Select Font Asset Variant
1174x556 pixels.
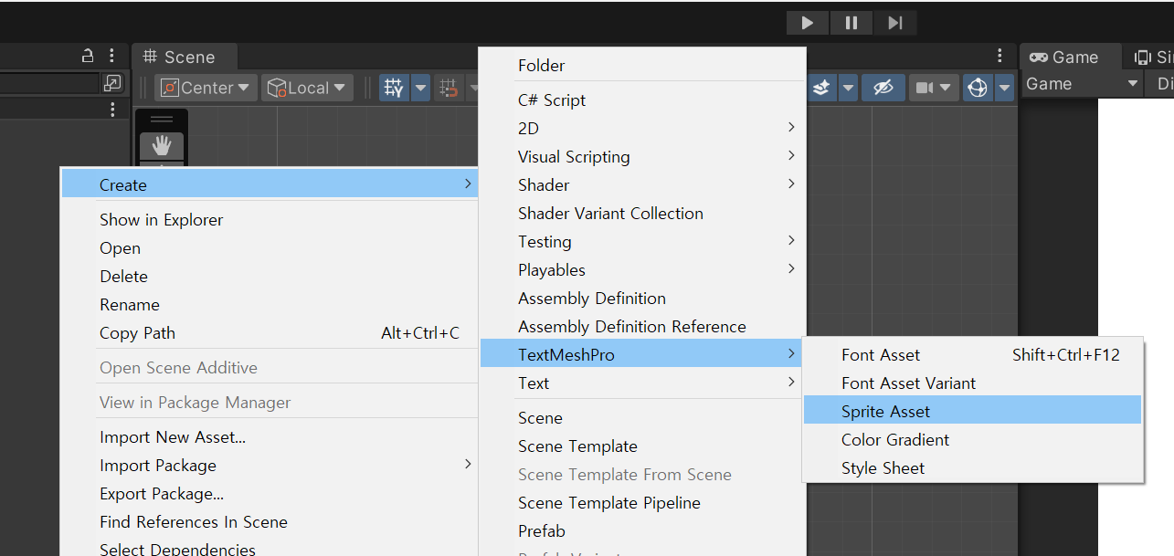(973, 383)
